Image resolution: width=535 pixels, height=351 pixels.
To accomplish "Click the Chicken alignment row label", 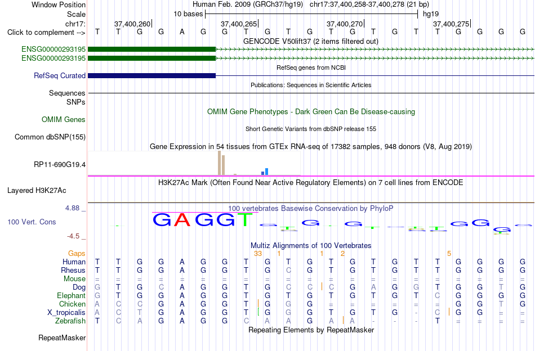I will tap(72, 304).
